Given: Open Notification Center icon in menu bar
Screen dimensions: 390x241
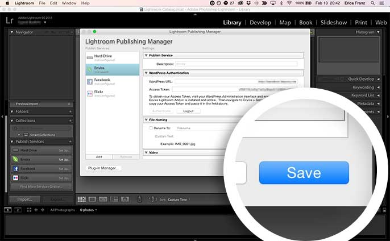Looking at the screenshot, I should (x=381, y=3).
